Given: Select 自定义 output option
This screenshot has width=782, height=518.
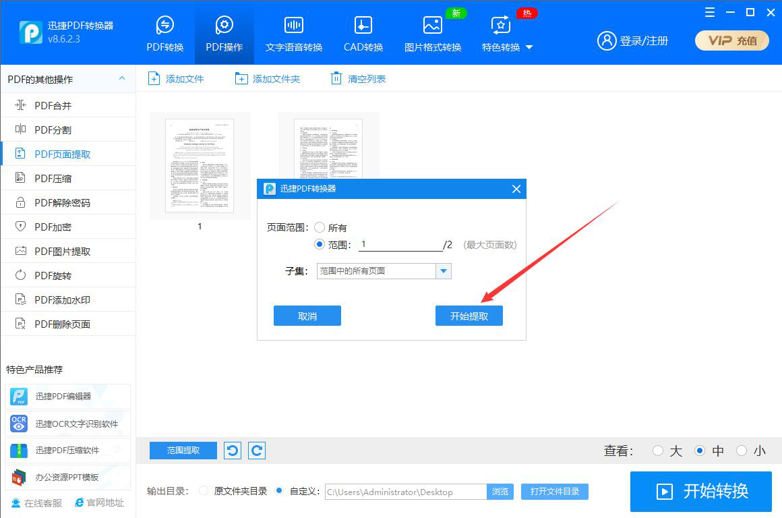Looking at the screenshot, I should 279,491.
